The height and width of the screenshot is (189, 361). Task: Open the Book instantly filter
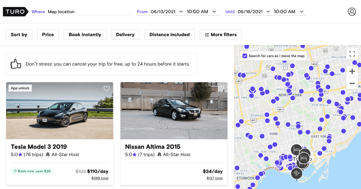pos(85,34)
